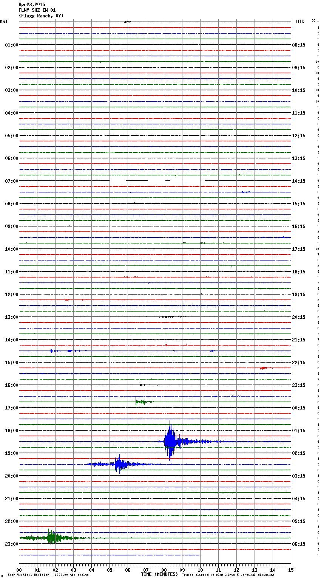Click the MST column header
Image resolution: width=321 pixels, height=580 pixels.
click(4, 22)
